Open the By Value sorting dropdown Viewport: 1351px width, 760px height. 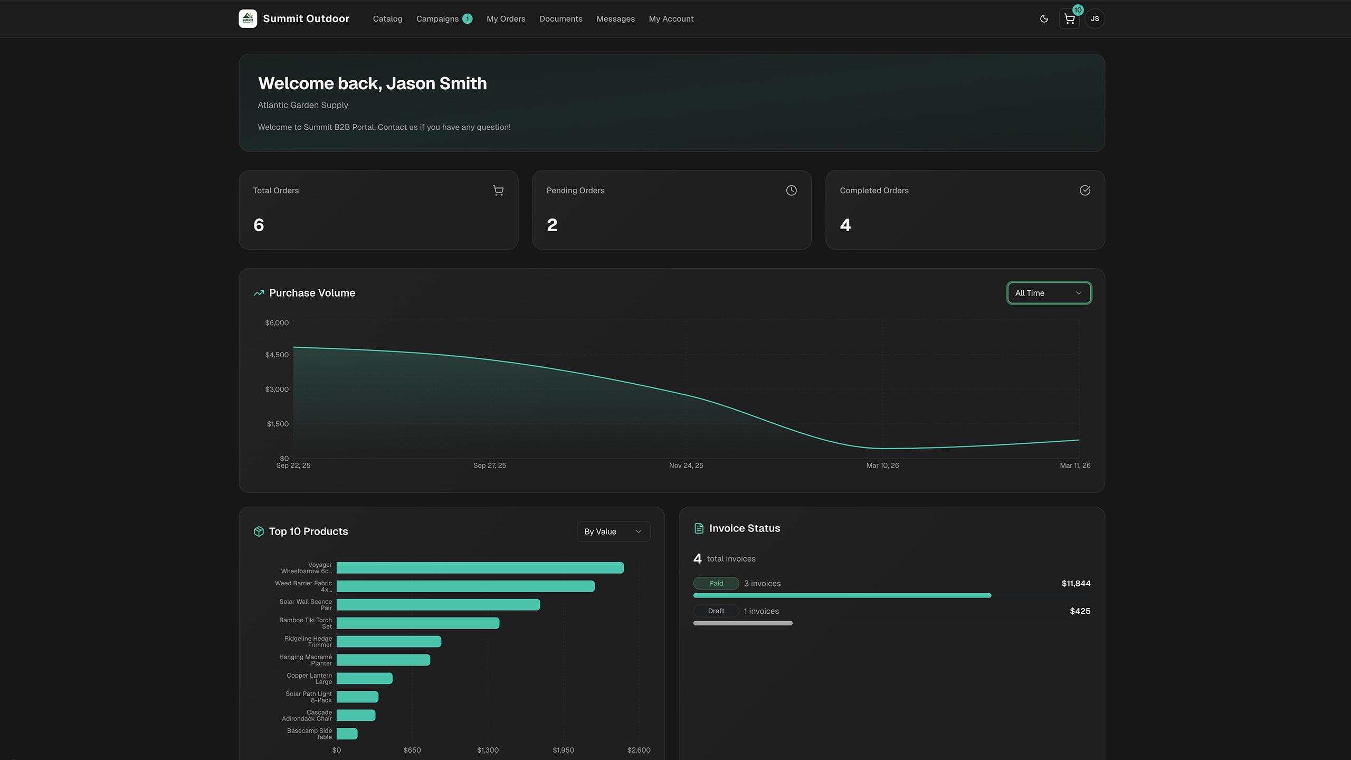(x=613, y=531)
